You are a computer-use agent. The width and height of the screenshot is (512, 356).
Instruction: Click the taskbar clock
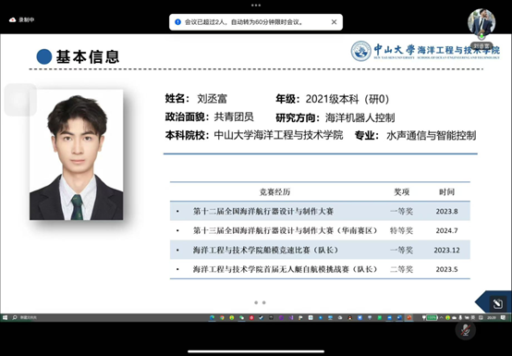click(x=491, y=317)
